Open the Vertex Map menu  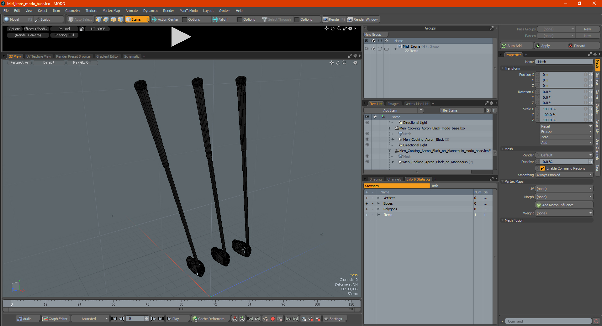[x=111, y=11]
